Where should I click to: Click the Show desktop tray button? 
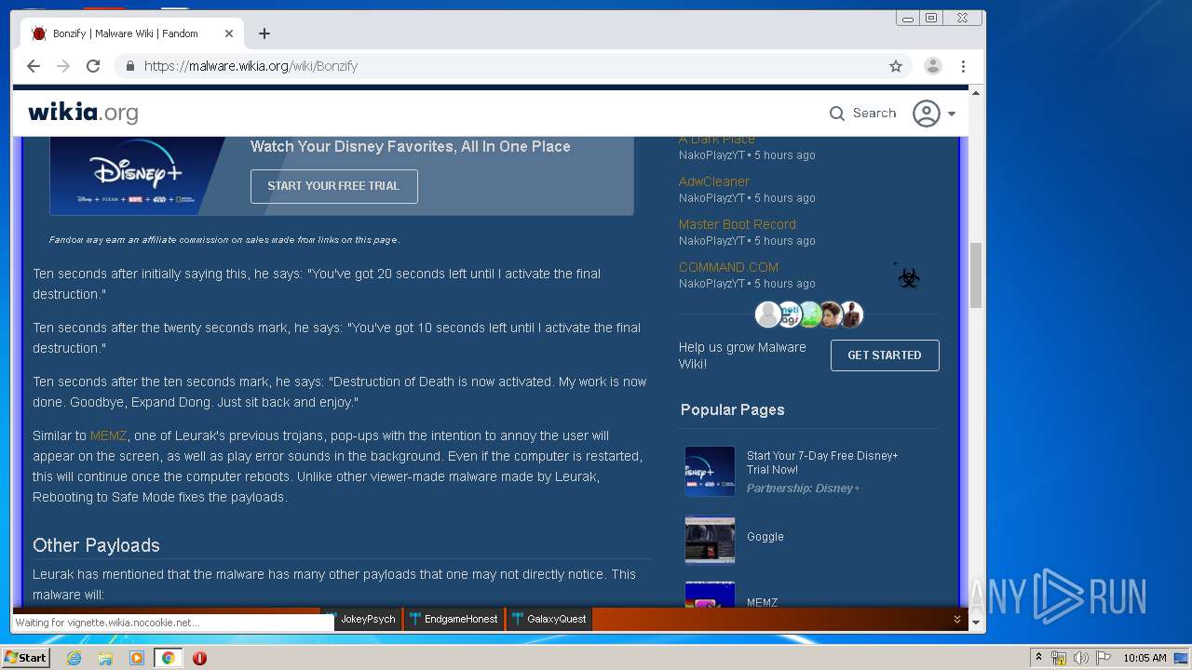pos(1181,658)
